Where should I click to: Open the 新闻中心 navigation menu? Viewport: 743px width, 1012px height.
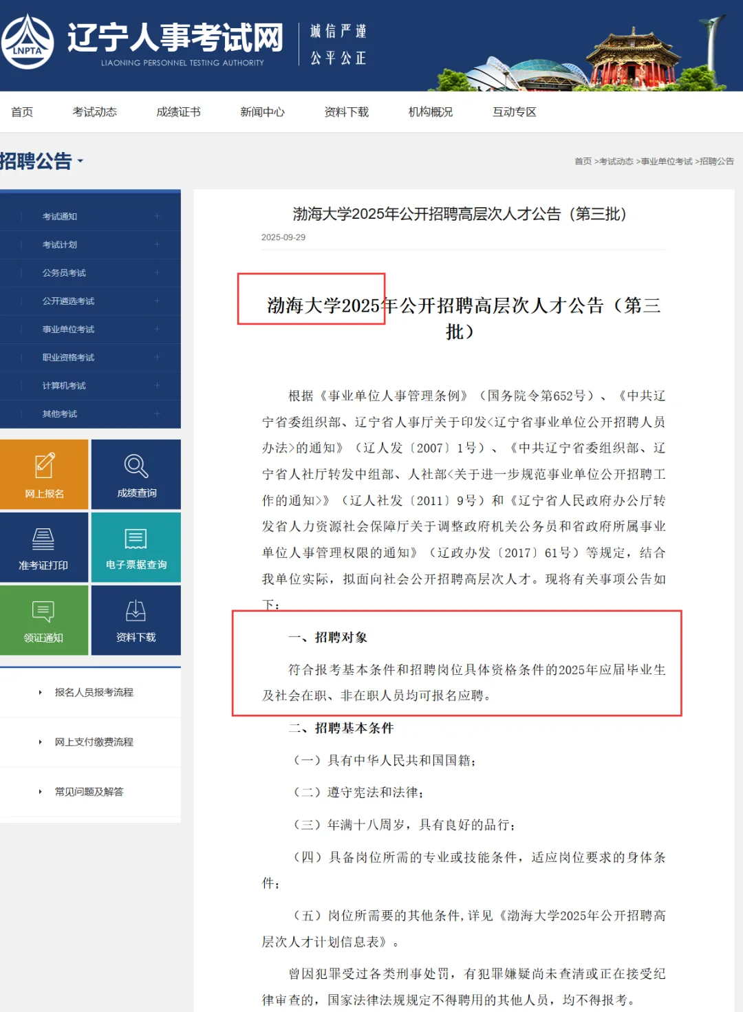(263, 111)
